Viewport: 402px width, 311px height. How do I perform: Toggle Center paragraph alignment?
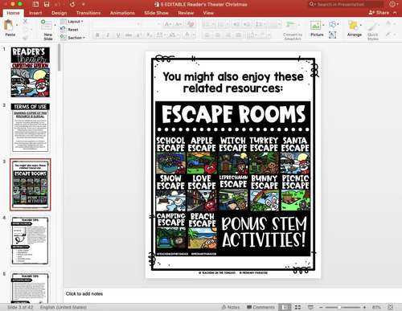tap(218, 35)
